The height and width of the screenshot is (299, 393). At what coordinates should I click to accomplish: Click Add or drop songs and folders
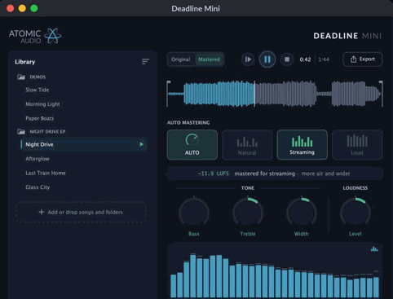click(x=81, y=212)
